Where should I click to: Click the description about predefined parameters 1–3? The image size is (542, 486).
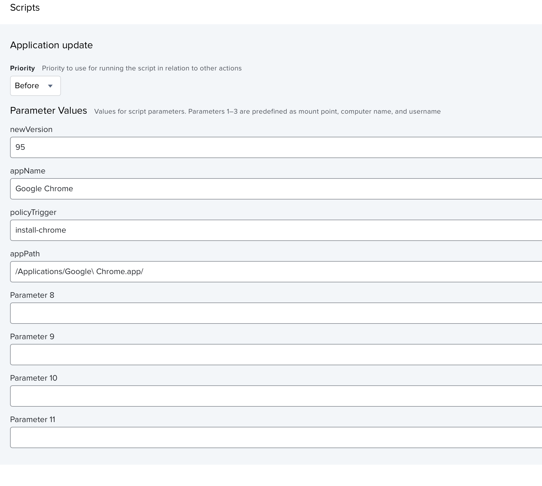pyautogui.click(x=267, y=112)
